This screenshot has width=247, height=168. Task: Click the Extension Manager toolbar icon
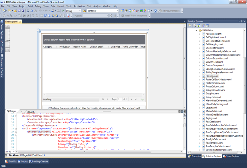tap(145, 11)
